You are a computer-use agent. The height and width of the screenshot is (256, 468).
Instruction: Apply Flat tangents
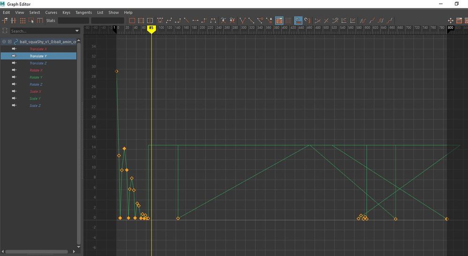(x=196, y=21)
